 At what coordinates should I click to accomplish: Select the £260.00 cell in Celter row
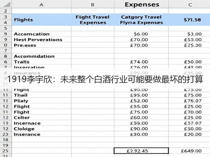tap(141, 117)
